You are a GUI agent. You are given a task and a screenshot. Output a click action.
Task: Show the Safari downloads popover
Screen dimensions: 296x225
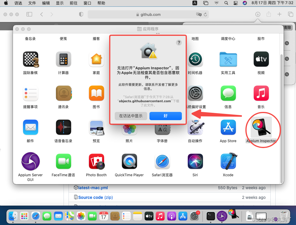(x=258, y=14)
